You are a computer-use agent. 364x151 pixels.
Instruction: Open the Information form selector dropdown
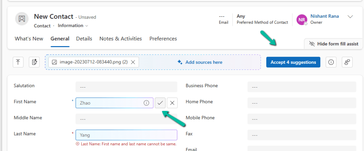click(x=73, y=26)
